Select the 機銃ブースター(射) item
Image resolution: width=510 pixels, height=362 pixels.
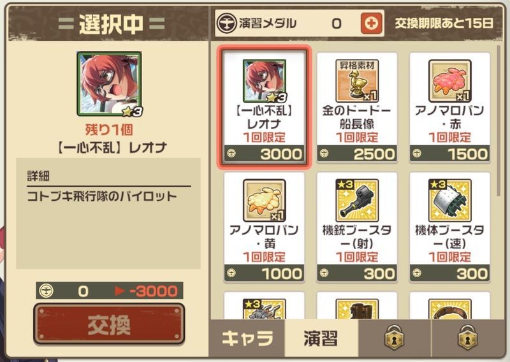357,227
